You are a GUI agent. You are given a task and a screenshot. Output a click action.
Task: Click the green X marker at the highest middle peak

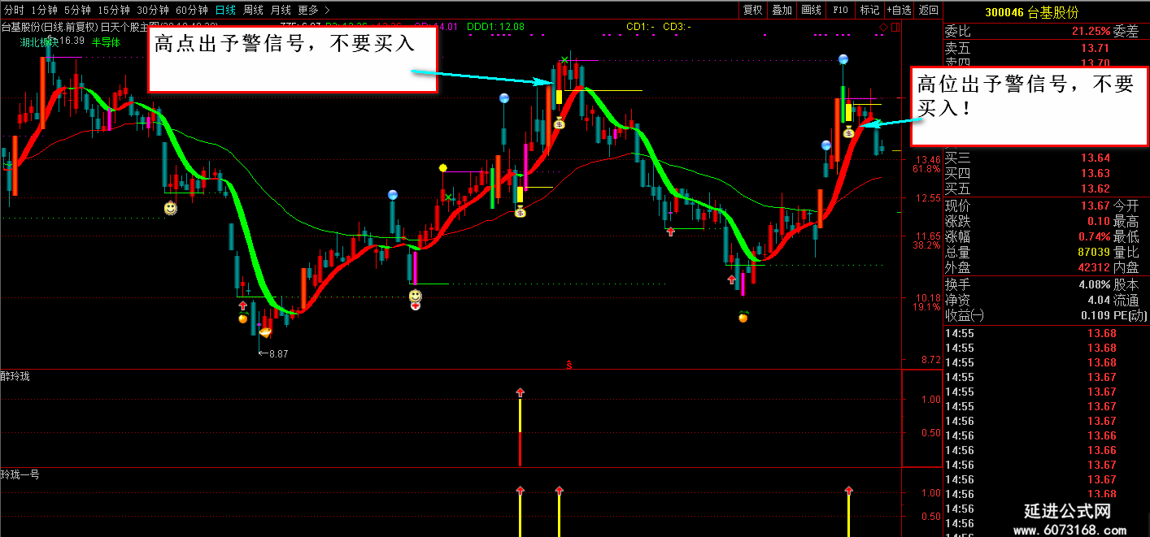pyautogui.click(x=564, y=60)
